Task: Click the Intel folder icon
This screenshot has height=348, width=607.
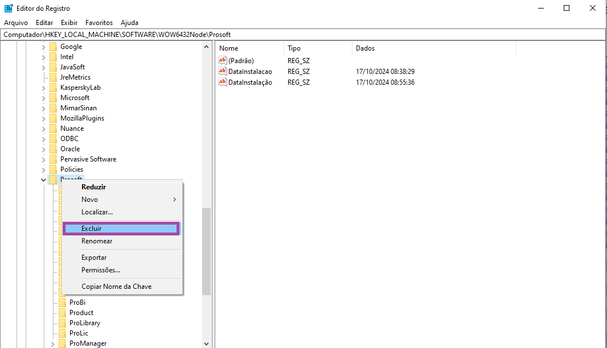Action: coord(53,57)
